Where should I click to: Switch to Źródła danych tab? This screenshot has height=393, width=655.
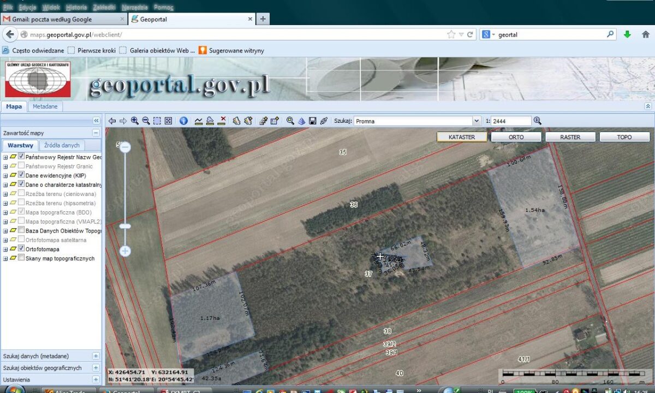tap(62, 145)
